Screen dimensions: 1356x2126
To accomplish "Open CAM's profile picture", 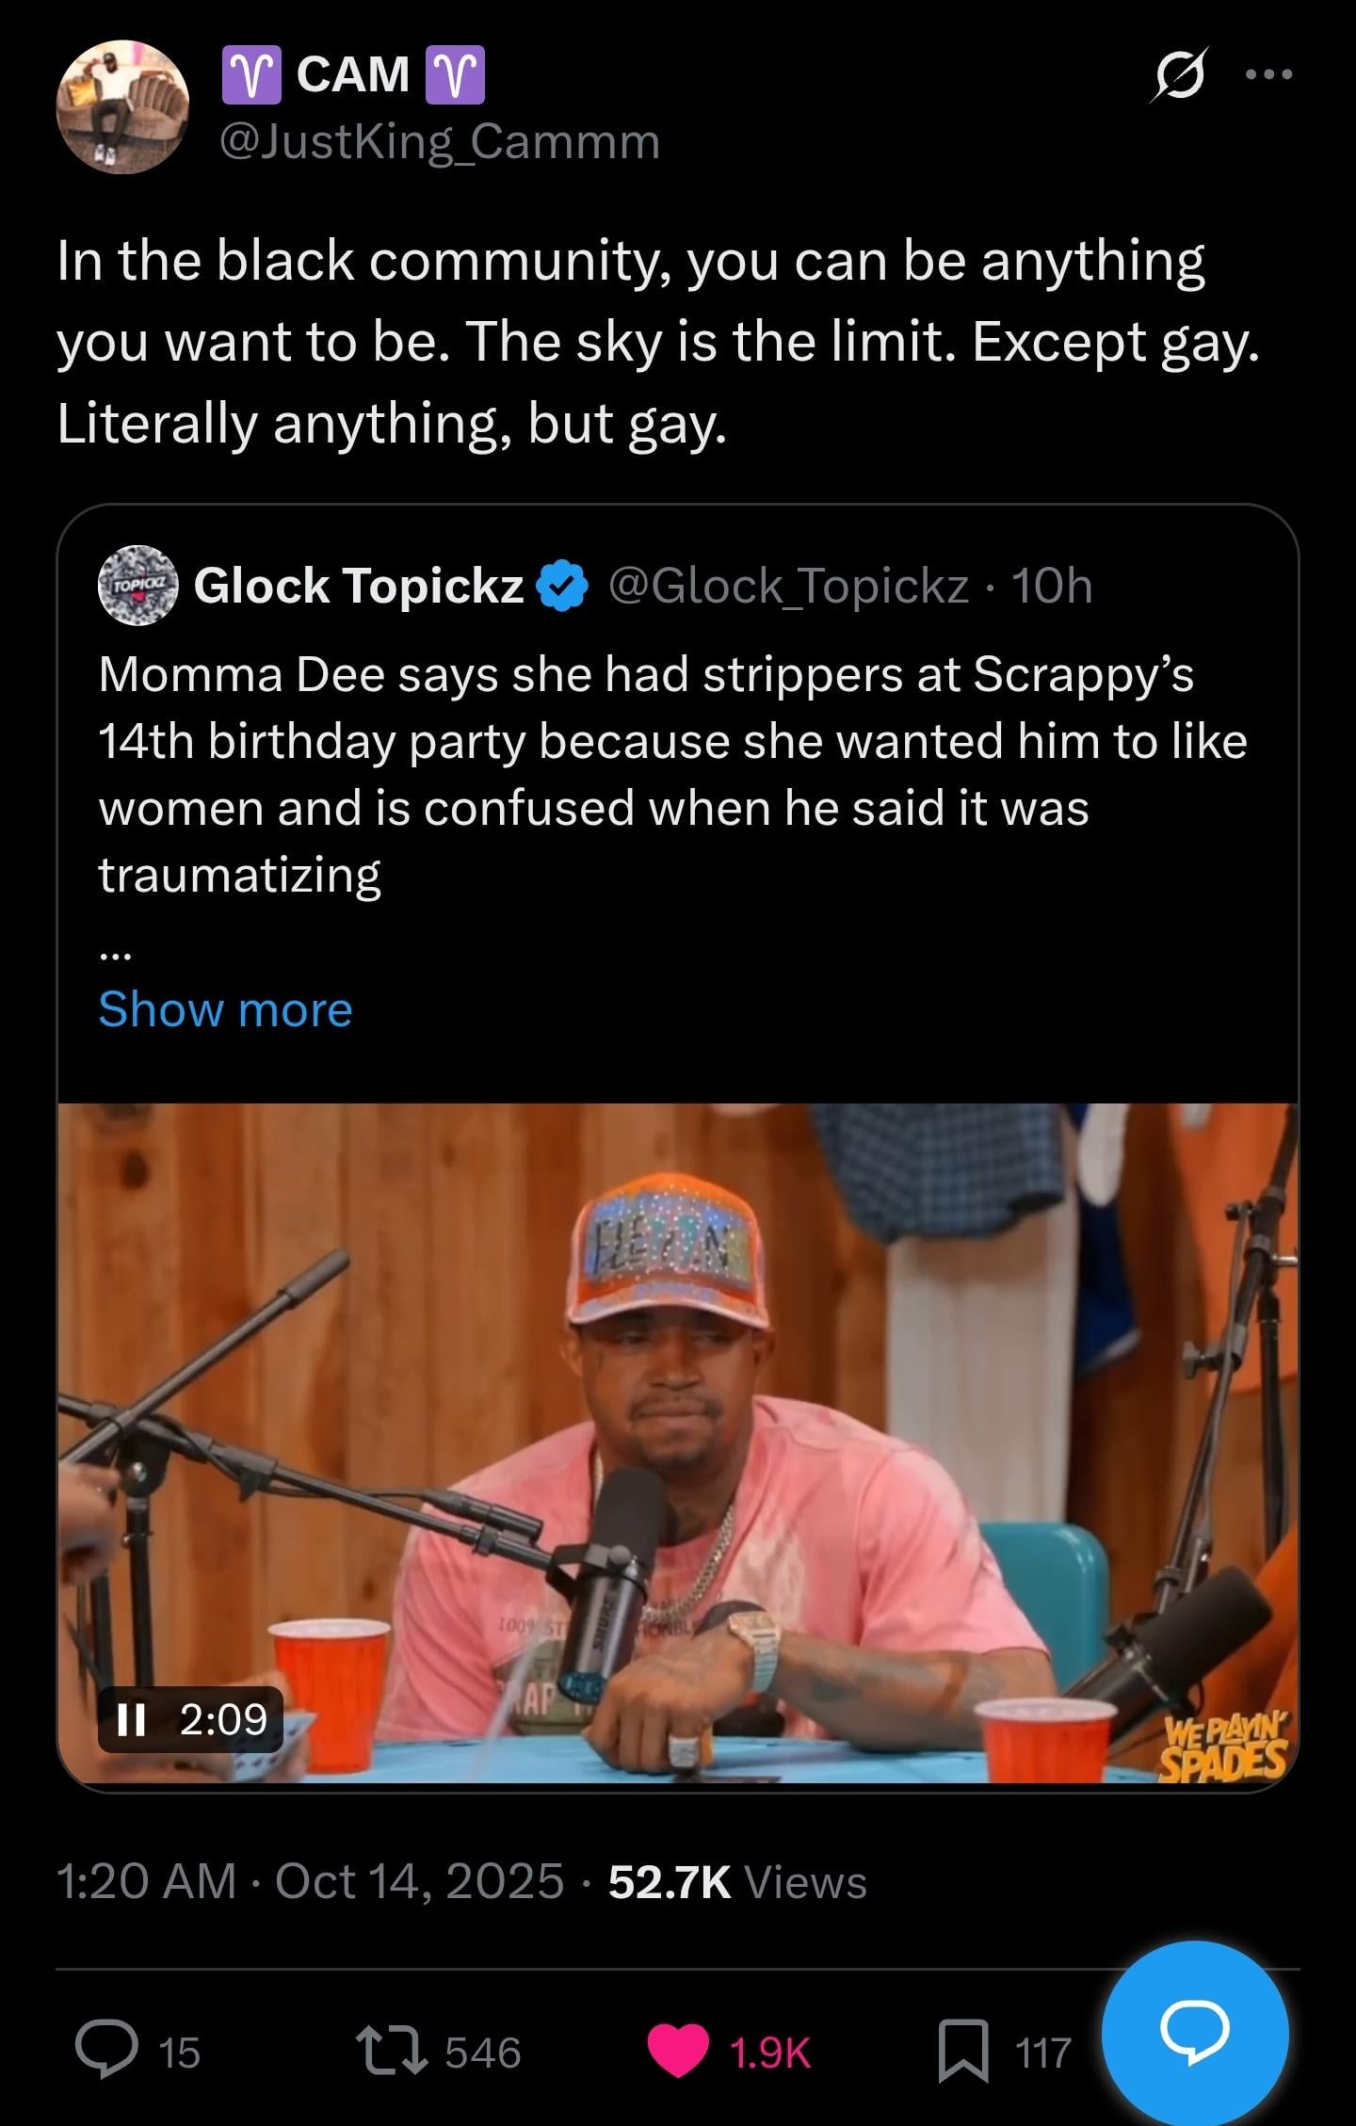I will (x=122, y=106).
